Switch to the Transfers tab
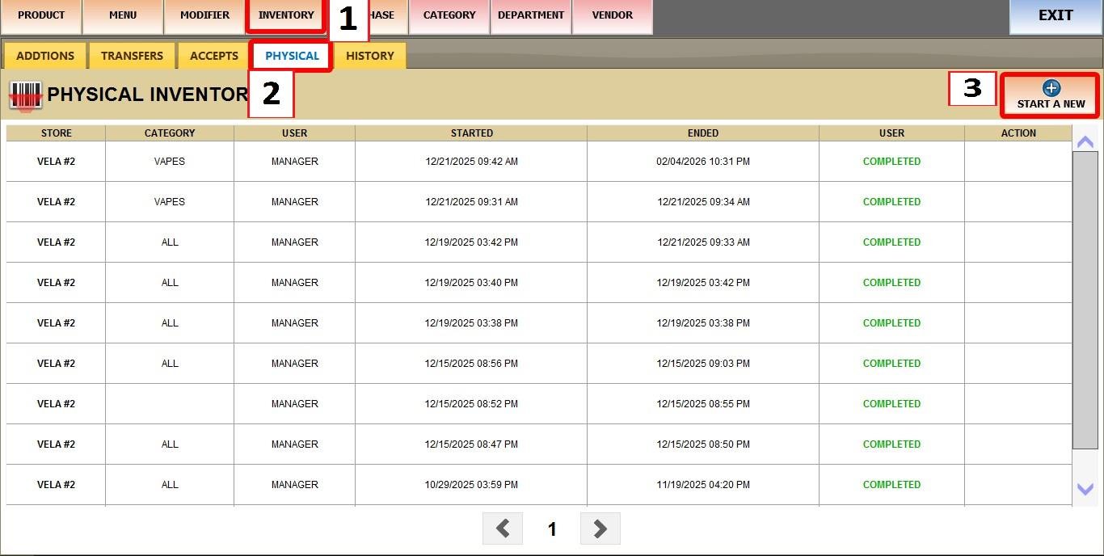This screenshot has width=1104, height=556. (x=132, y=56)
